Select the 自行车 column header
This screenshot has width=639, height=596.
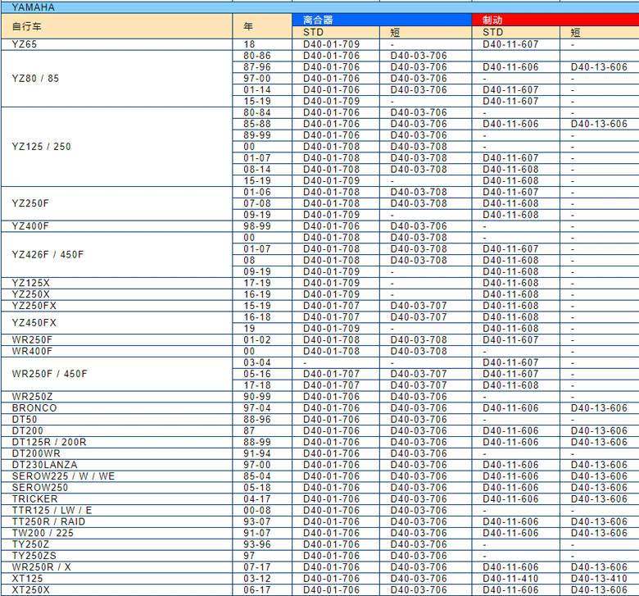116,26
